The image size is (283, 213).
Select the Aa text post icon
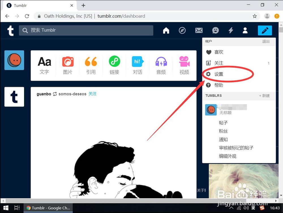pyautogui.click(x=44, y=61)
